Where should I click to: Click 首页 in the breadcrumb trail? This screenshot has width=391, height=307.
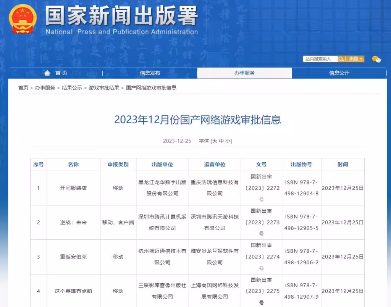23,88
